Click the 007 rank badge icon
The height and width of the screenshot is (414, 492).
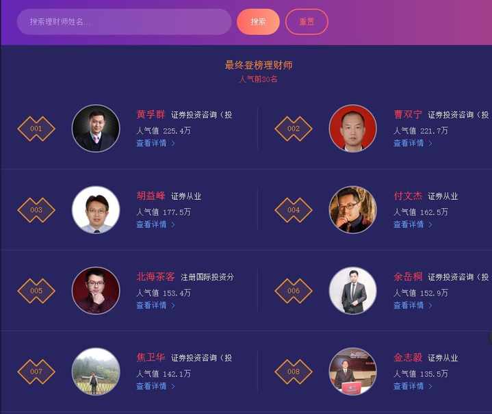point(36,372)
